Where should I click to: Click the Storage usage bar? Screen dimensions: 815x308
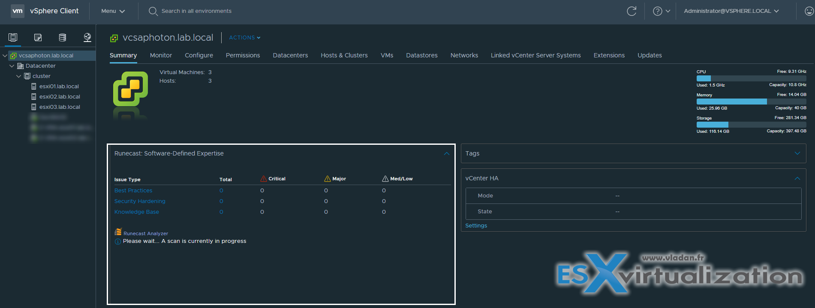click(x=752, y=125)
